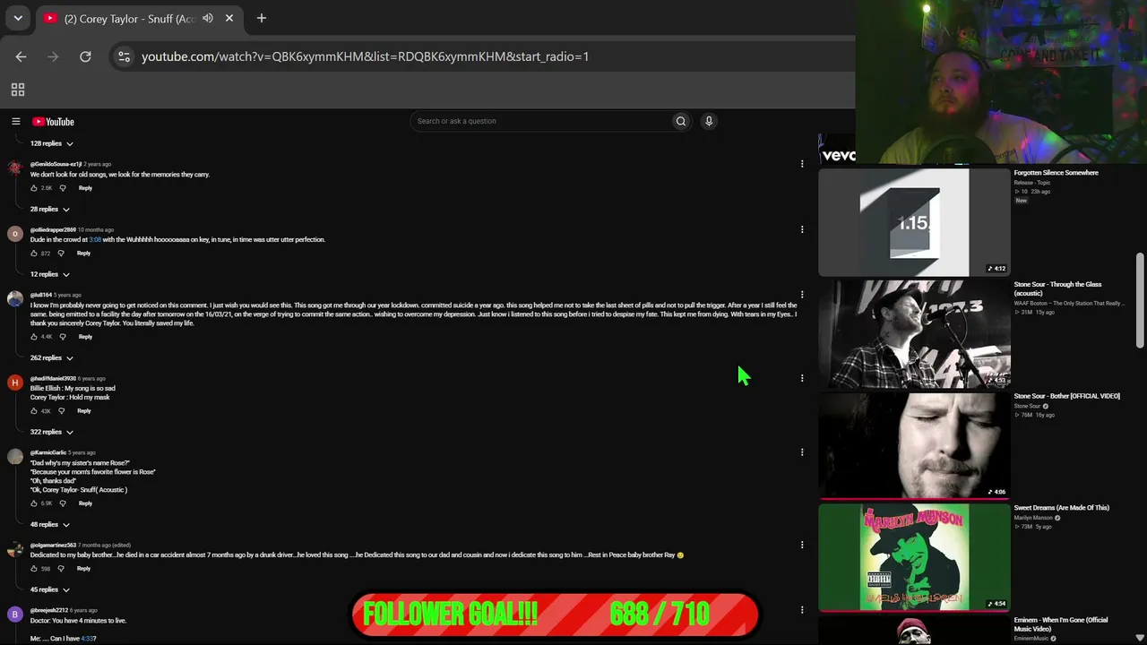
Task: Like the "memories they carry" comment
Action: point(34,188)
